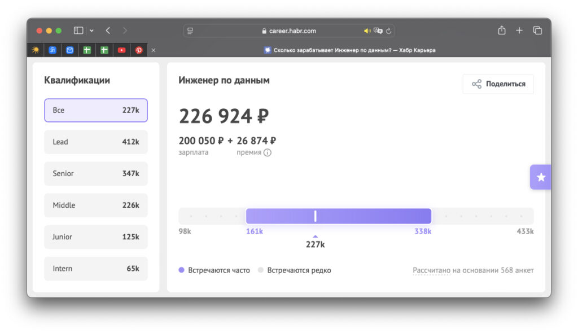Click the translate icon in the address bar
The width and height of the screenshot is (578, 333).
[379, 30]
